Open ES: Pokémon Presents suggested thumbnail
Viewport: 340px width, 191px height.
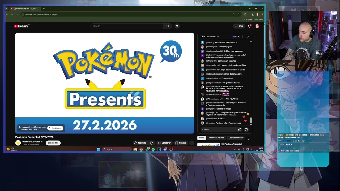(x=209, y=144)
